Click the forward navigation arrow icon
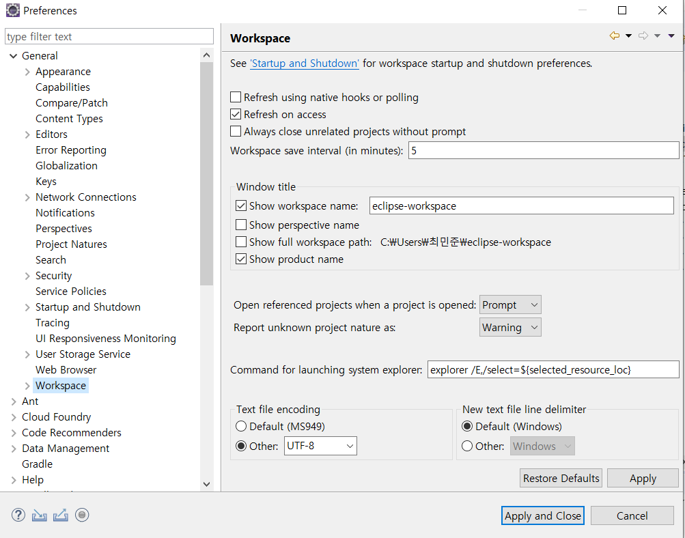This screenshot has width=685, height=538. click(x=643, y=36)
